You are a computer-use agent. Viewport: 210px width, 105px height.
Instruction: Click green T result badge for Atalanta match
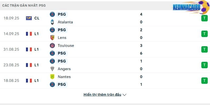coord(204,18)
